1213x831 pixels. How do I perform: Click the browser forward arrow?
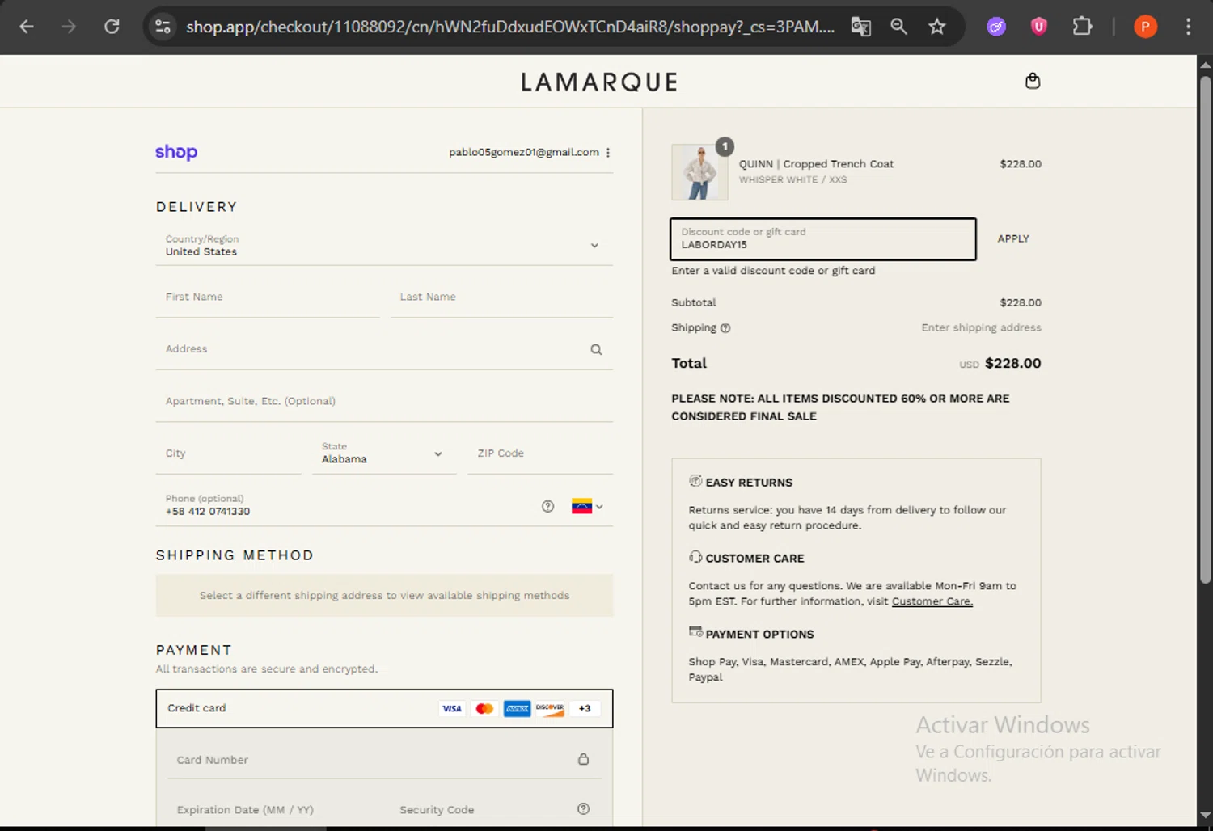coord(69,27)
